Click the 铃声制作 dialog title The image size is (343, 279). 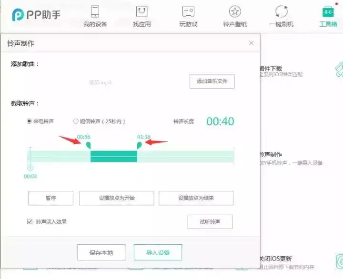coord(21,43)
